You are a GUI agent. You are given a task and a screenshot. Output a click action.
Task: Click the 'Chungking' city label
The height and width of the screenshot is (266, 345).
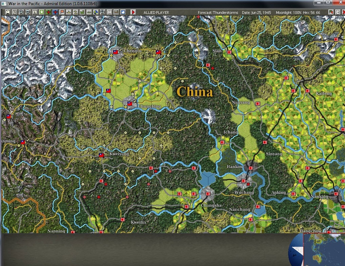click(149, 106)
